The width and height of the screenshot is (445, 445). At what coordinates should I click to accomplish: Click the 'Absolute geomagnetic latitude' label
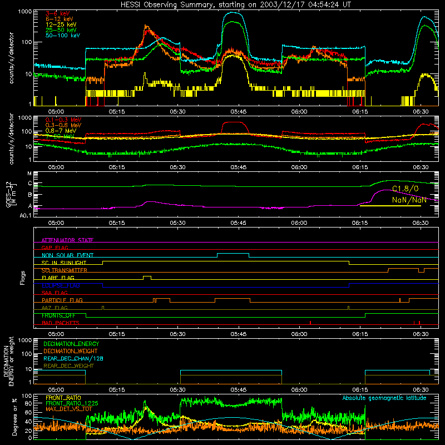[x=384, y=398]
